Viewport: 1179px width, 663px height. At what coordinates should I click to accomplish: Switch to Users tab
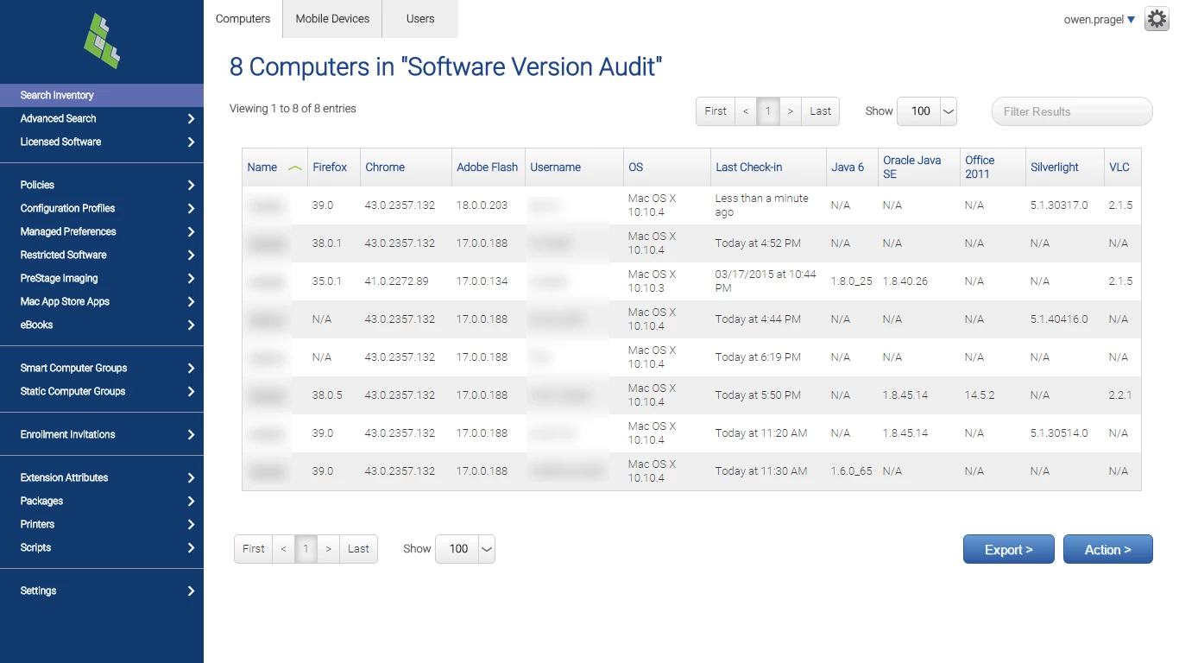tap(420, 19)
